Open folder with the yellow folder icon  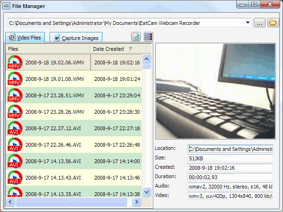point(273,23)
